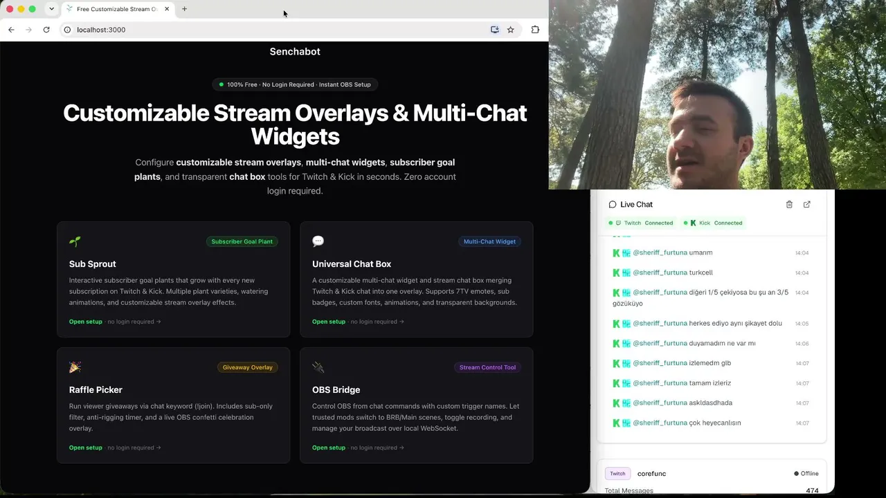Viewport: 886px width, 498px height.
Task: Click the install app icon in address bar
Action: [495, 30]
